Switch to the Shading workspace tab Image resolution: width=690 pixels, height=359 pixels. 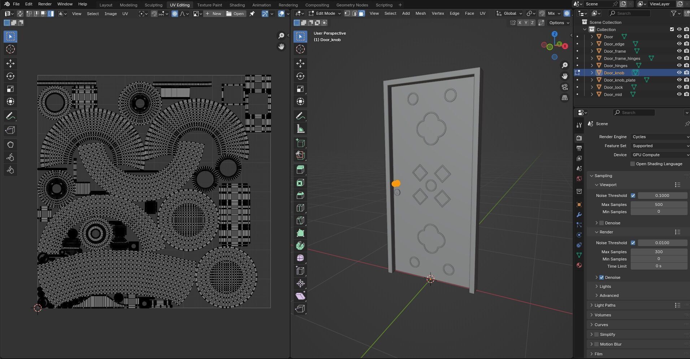coord(237,5)
